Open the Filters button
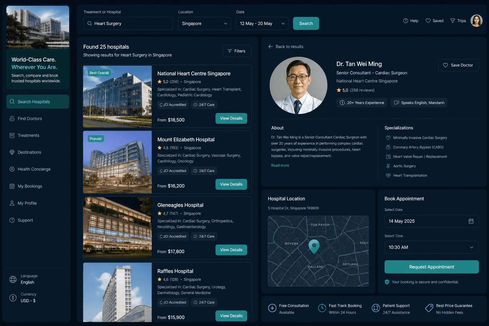The height and width of the screenshot is (326, 489). coord(237,51)
